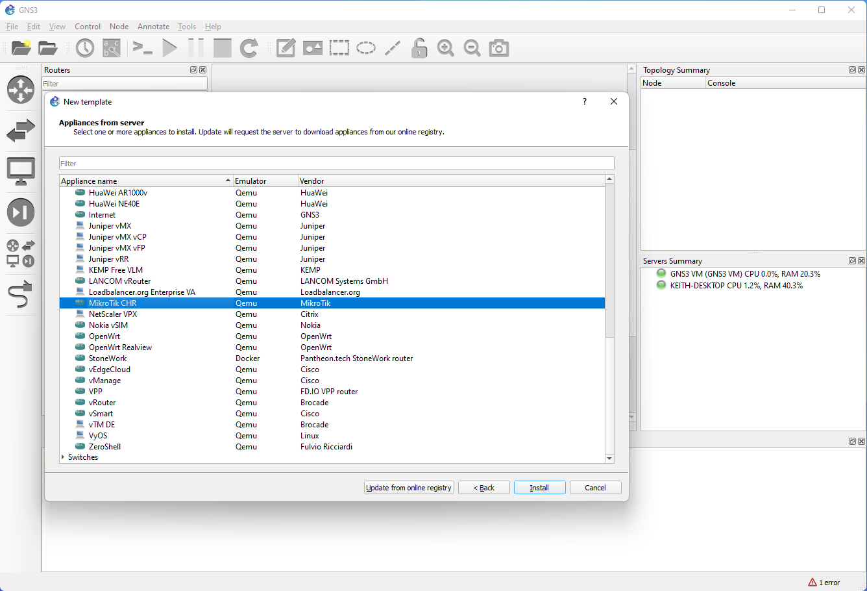This screenshot has height=591, width=867.
Task: Select the Browse Switches device icon
Action: click(21, 131)
